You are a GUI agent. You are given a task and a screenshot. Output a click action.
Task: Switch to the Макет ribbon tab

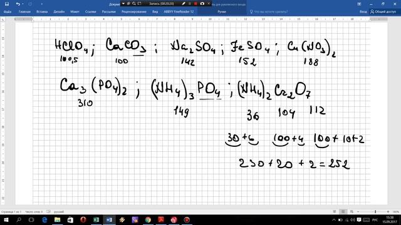tap(75, 12)
